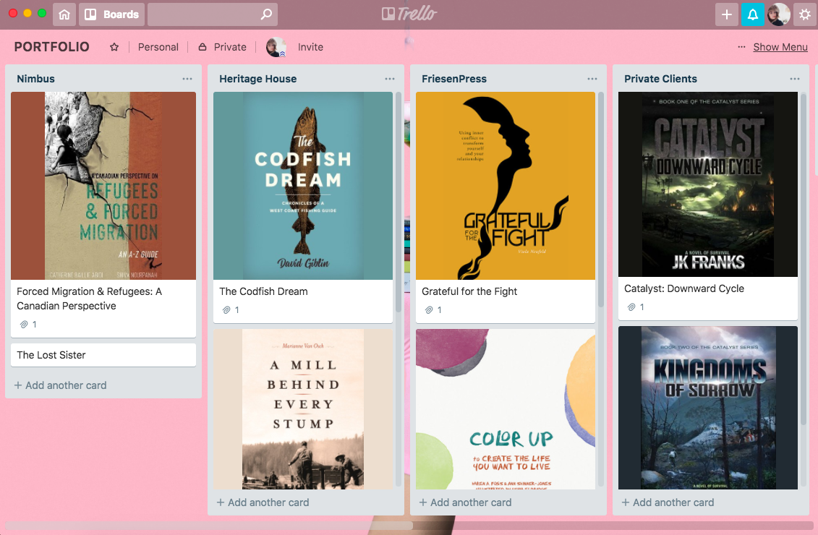Open the Show Menu link
Viewport: 818px width, 535px height.
(780, 47)
